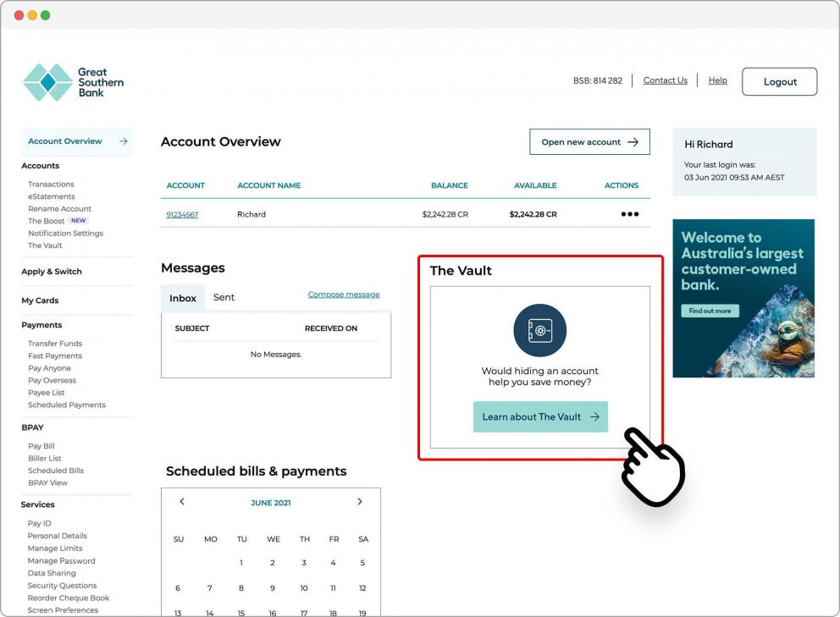
Task: Click the JUNE 2021 calendar title
Action: tap(270, 503)
